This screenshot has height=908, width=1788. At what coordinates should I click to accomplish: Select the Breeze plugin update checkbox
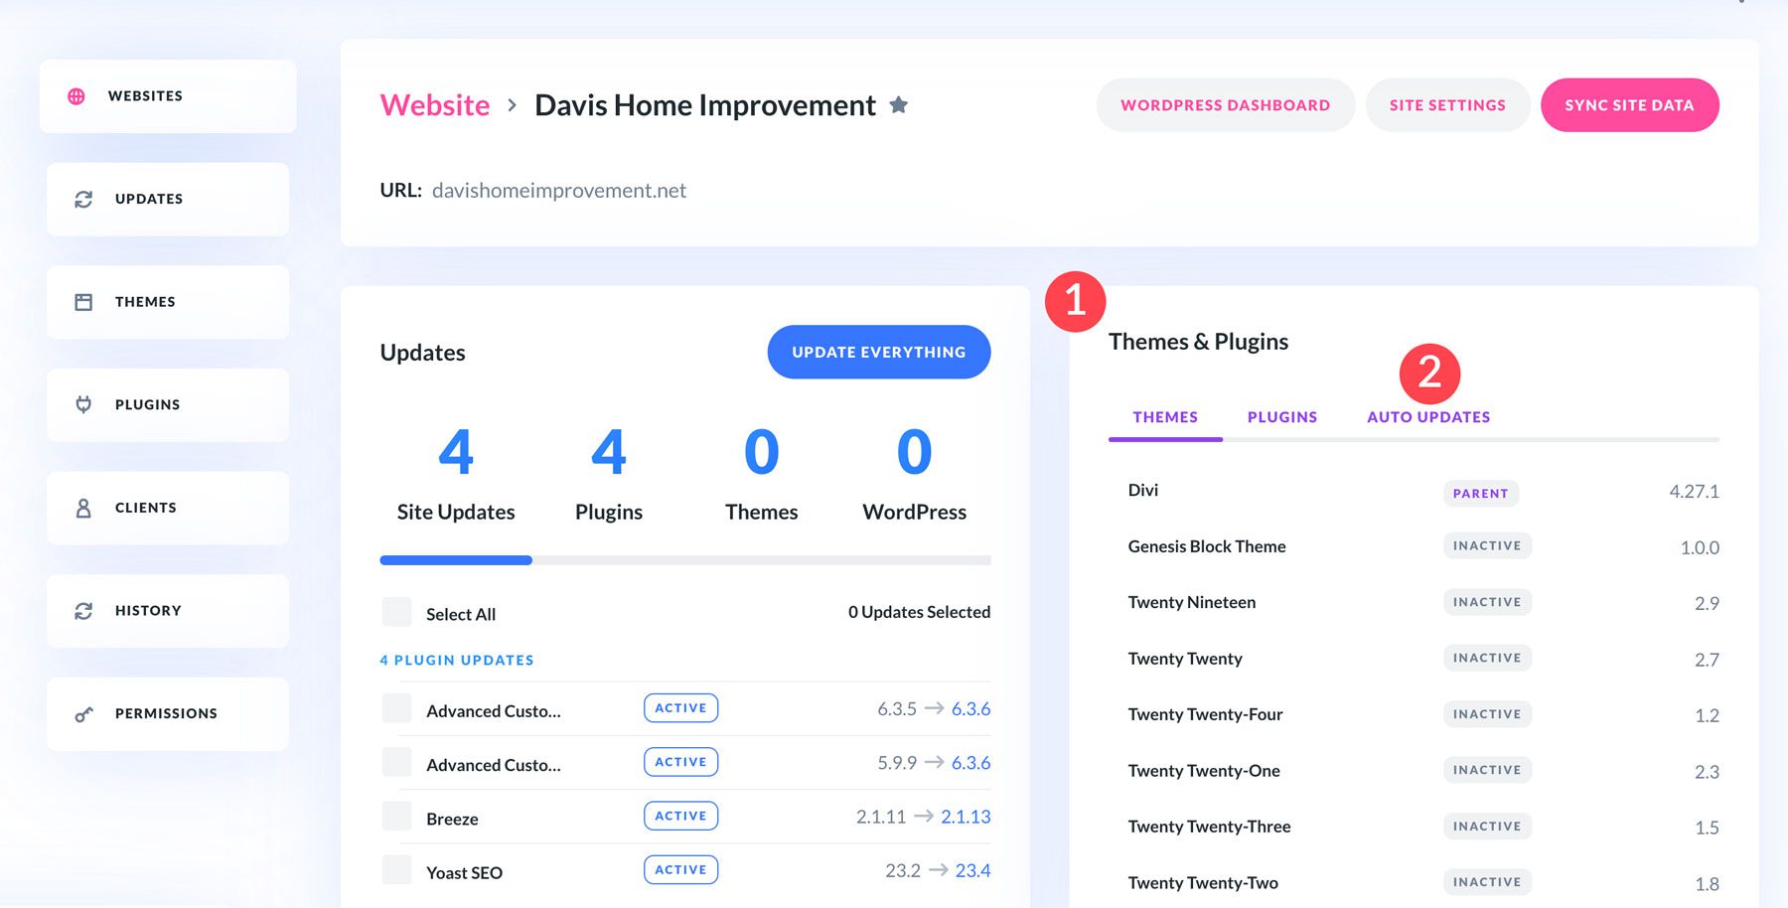point(396,815)
